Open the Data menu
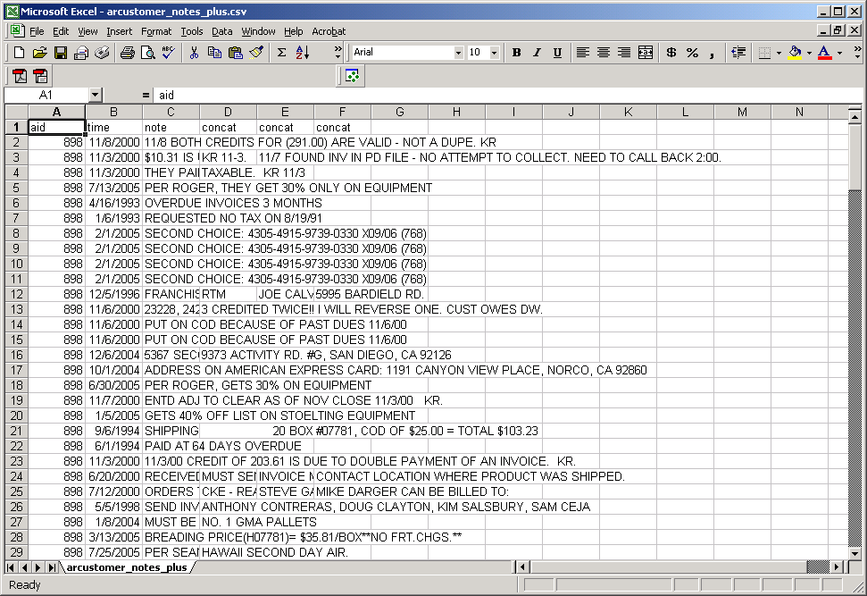 pos(221,31)
